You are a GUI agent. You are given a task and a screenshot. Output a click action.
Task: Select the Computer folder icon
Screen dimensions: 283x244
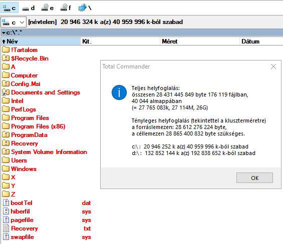(6, 75)
